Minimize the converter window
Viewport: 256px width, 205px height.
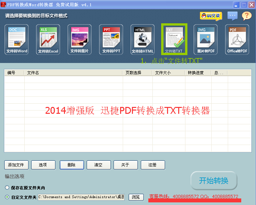(236, 5)
